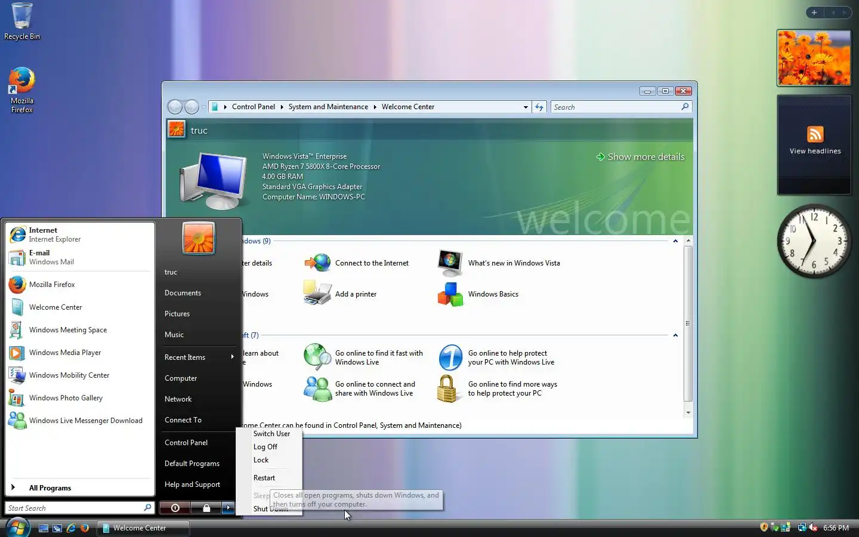Click the refresh button by address bar
The height and width of the screenshot is (537, 859).
(539, 107)
